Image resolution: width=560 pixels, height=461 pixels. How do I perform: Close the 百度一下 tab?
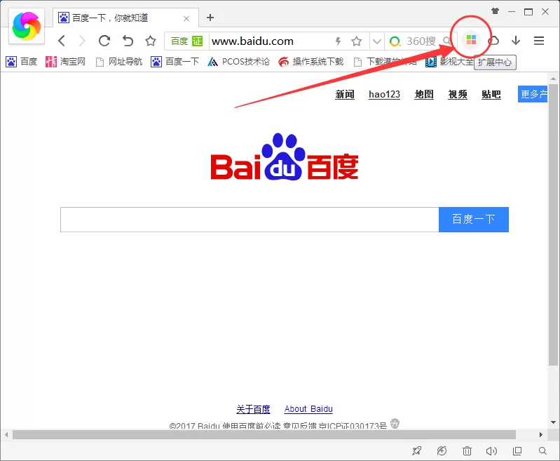coord(186,18)
